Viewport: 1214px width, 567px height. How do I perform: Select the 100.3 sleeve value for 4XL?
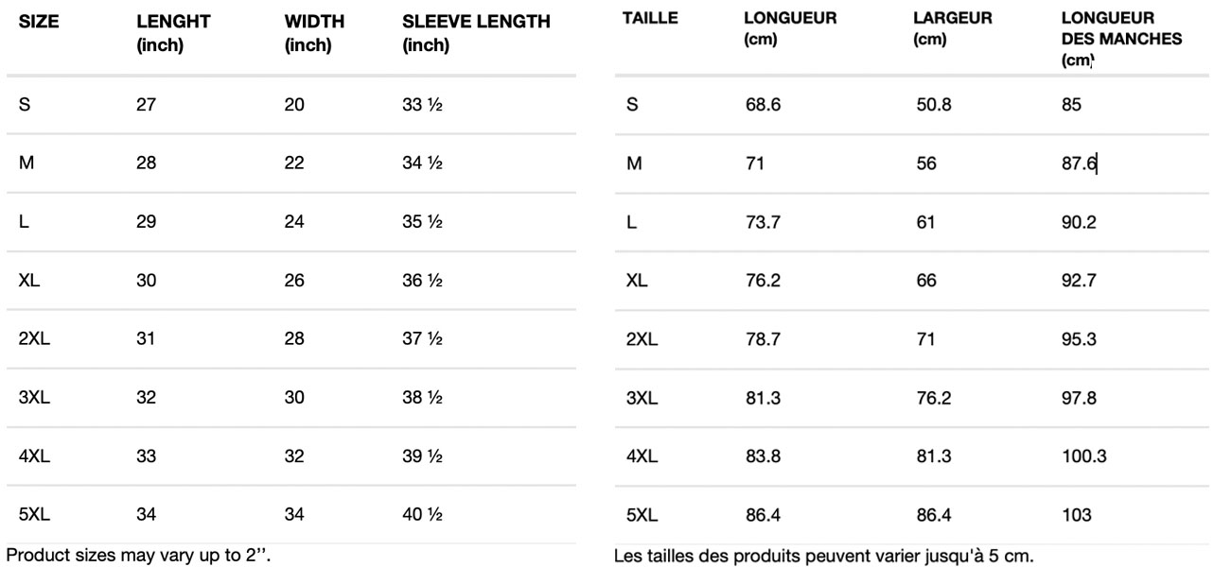(x=1084, y=456)
